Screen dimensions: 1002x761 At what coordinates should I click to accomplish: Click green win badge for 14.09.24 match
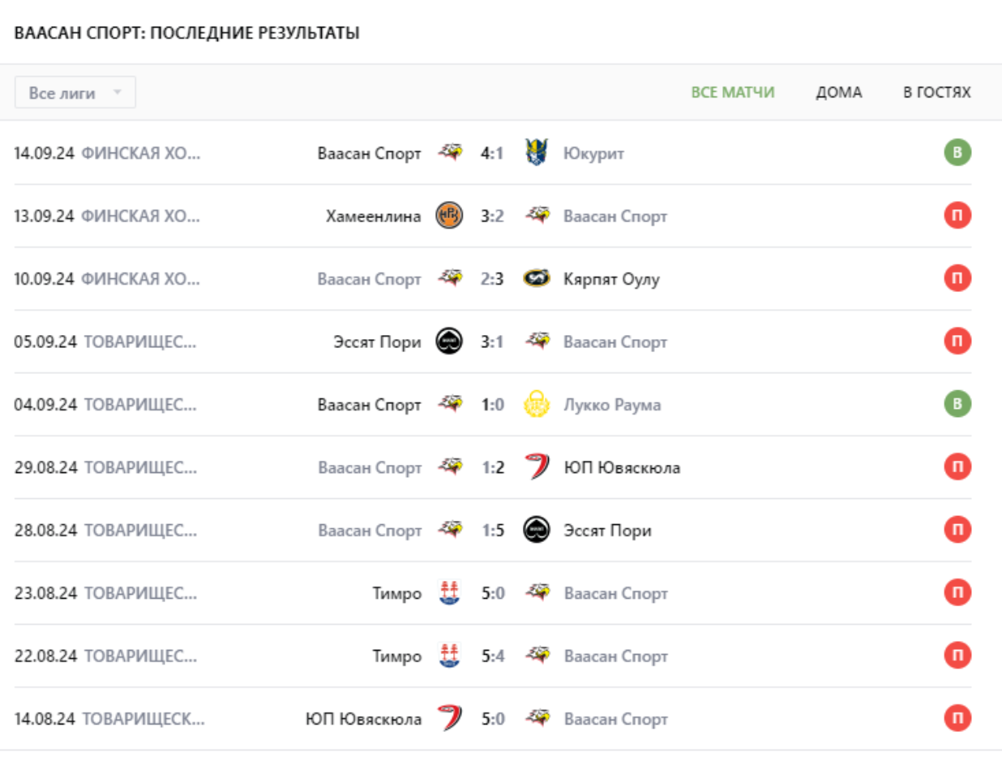[957, 153]
